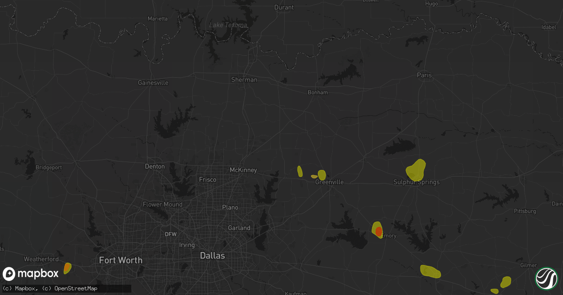Click the Mapbox logo
This screenshot has width=563, height=295.
click(31, 273)
